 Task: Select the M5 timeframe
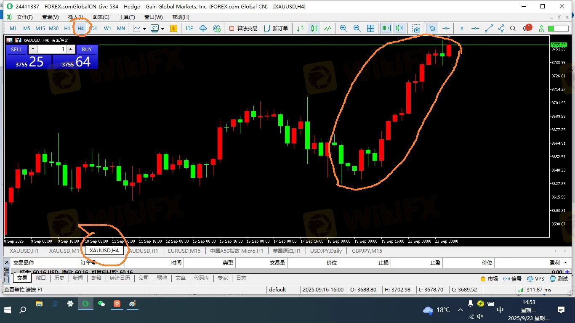tap(27, 29)
